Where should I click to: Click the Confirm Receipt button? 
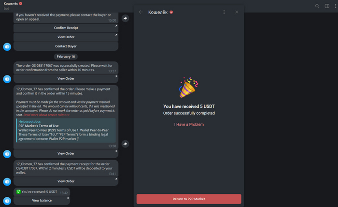coord(66,28)
